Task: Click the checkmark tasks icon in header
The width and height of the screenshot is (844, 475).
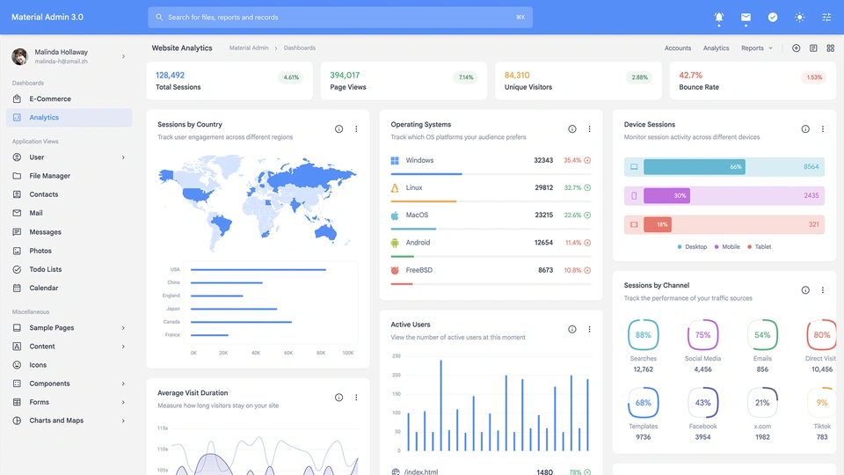Action: (x=773, y=18)
